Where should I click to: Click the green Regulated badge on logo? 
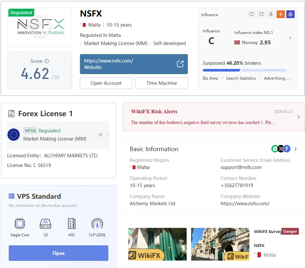tap(21, 12)
